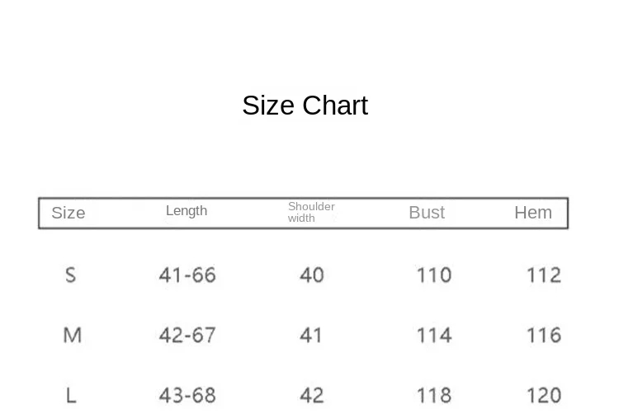Click bust value 114
This screenshot has height=418, width=619.
(434, 336)
